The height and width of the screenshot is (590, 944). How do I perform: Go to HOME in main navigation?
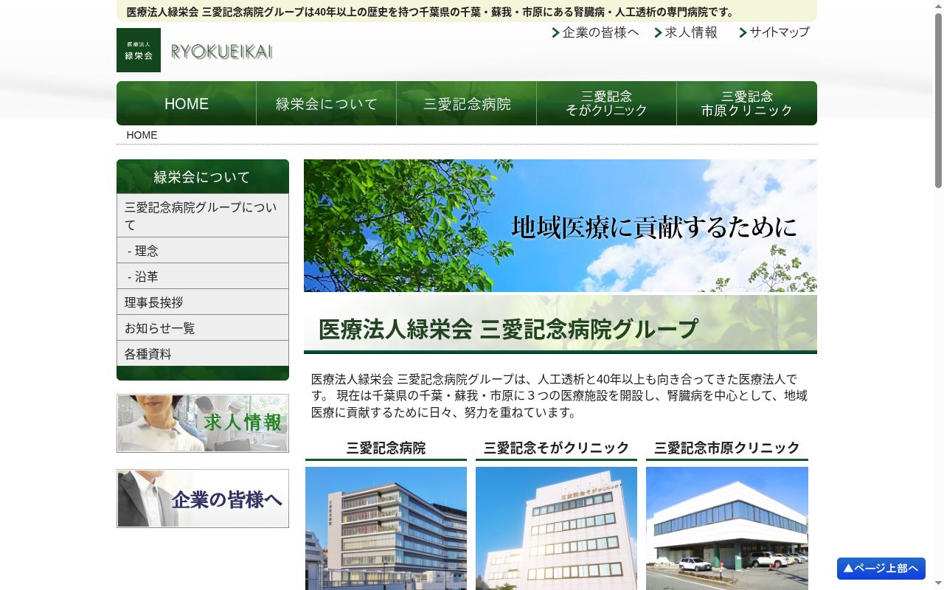pyautogui.click(x=187, y=103)
